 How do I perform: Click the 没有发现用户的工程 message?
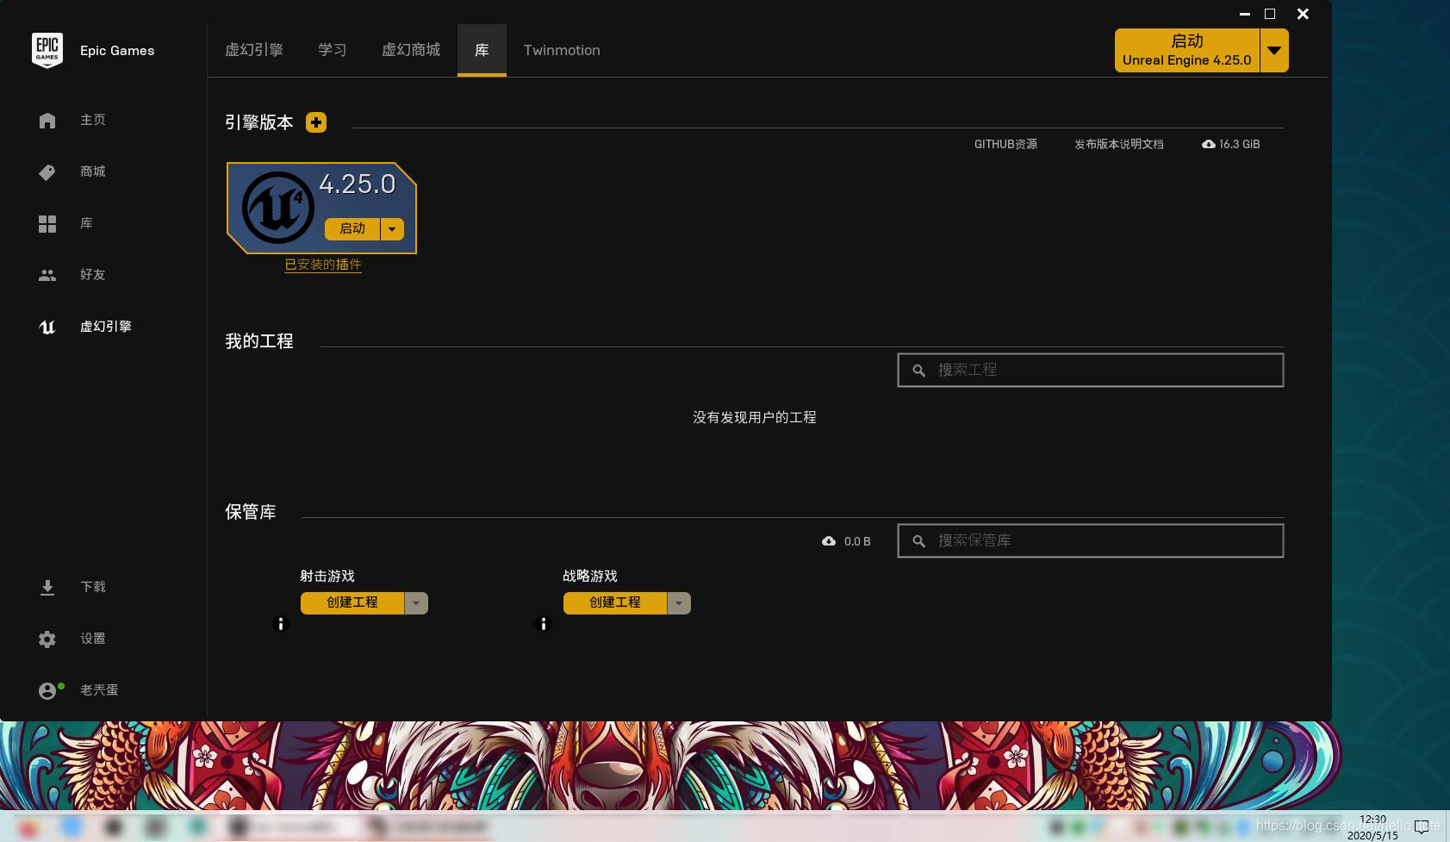click(755, 417)
